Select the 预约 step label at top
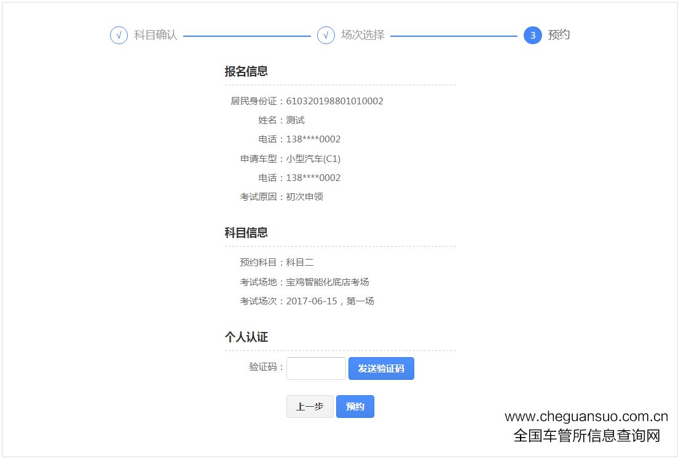 559,36
